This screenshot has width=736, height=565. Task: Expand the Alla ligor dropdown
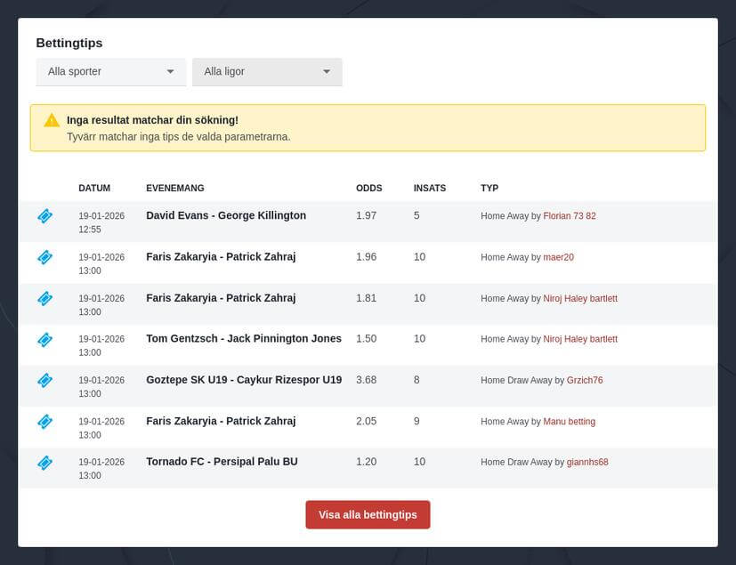(x=267, y=71)
